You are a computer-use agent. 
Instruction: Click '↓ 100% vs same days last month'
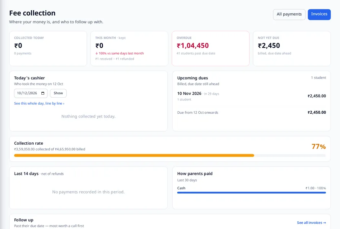pos(119,53)
